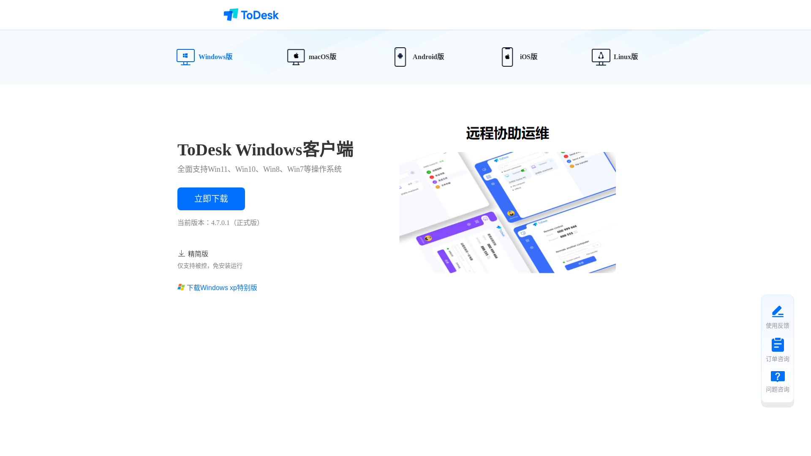The width and height of the screenshot is (811, 456).
Task: Open 订单咨询 order inquiry label
Action: (778, 359)
